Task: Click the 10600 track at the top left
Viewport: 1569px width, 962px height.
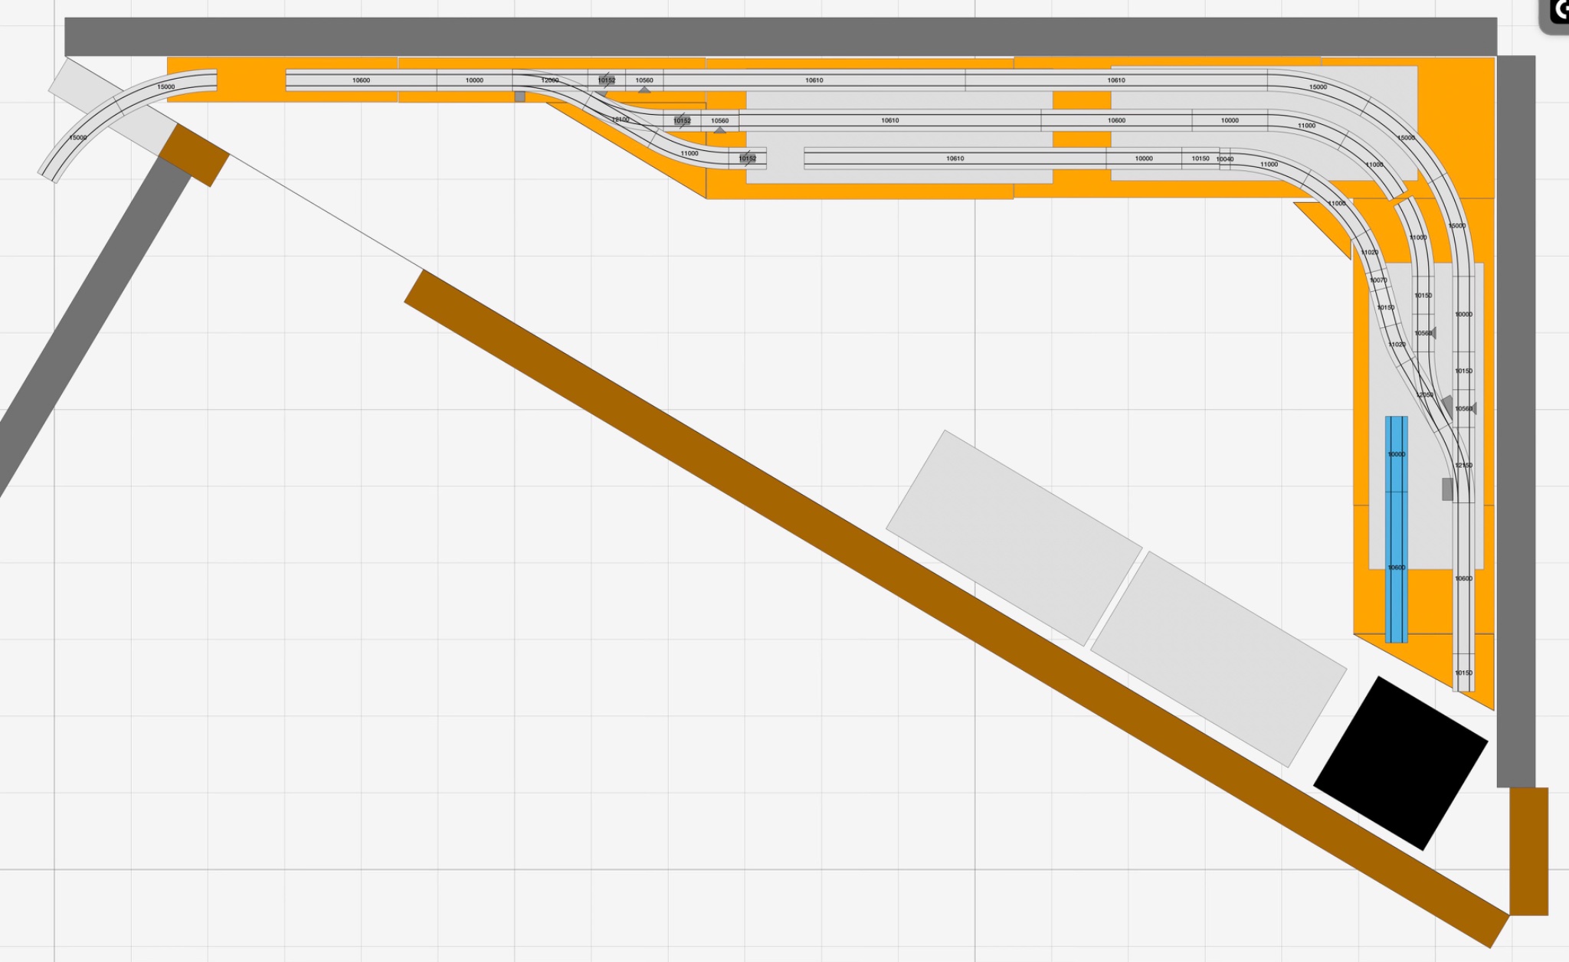Action: (361, 80)
